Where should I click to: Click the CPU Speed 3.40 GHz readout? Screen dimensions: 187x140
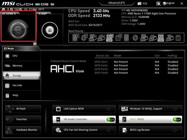tap(89, 11)
